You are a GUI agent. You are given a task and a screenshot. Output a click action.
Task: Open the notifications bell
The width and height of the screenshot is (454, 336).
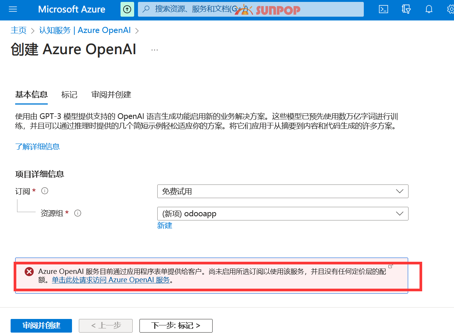(429, 9)
